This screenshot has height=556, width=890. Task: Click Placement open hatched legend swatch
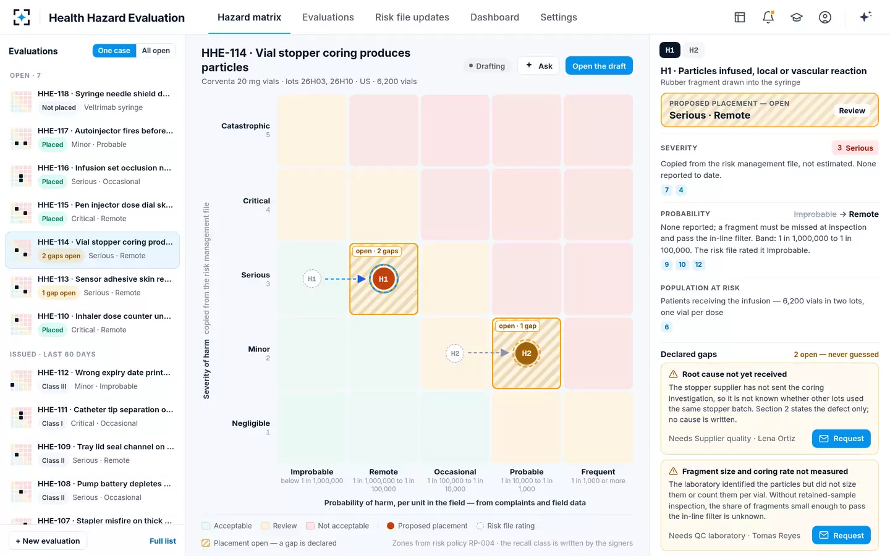point(206,544)
